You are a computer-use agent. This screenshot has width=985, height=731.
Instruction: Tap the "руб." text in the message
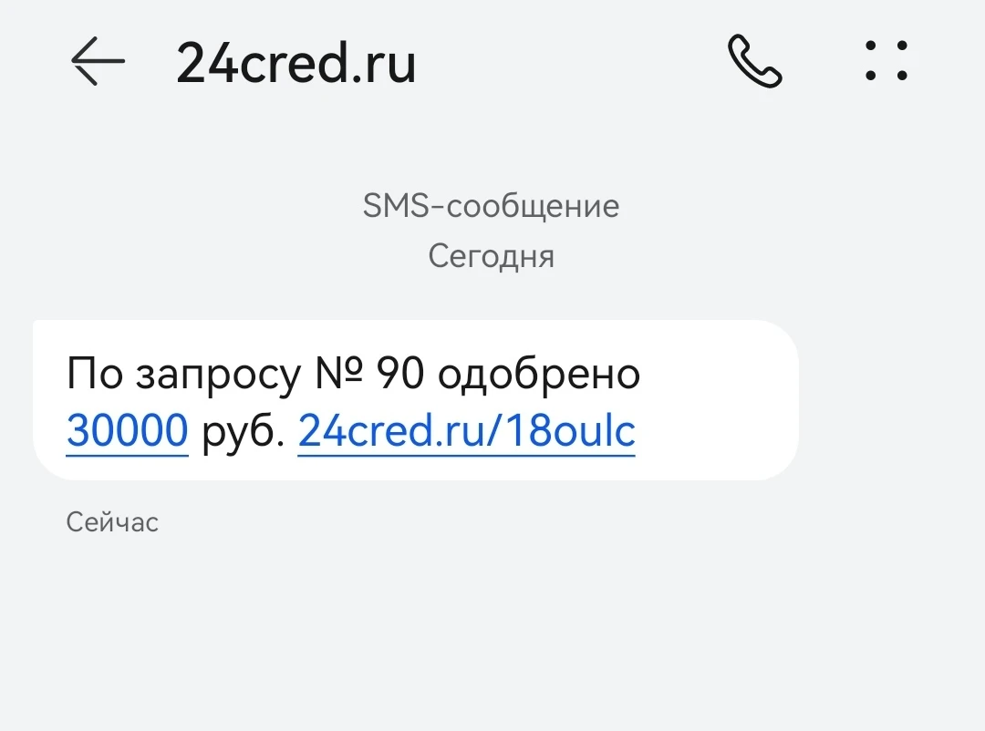(x=243, y=431)
